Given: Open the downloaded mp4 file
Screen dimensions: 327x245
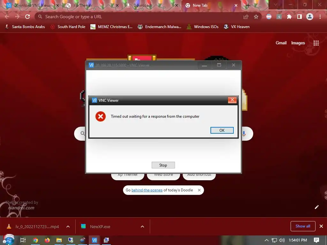Looking at the screenshot, I should click(x=33, y=226).
